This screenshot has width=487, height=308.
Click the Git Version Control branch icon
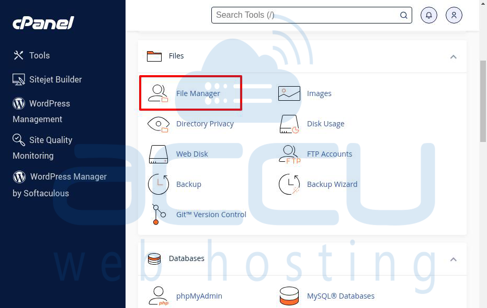point(158,215)
